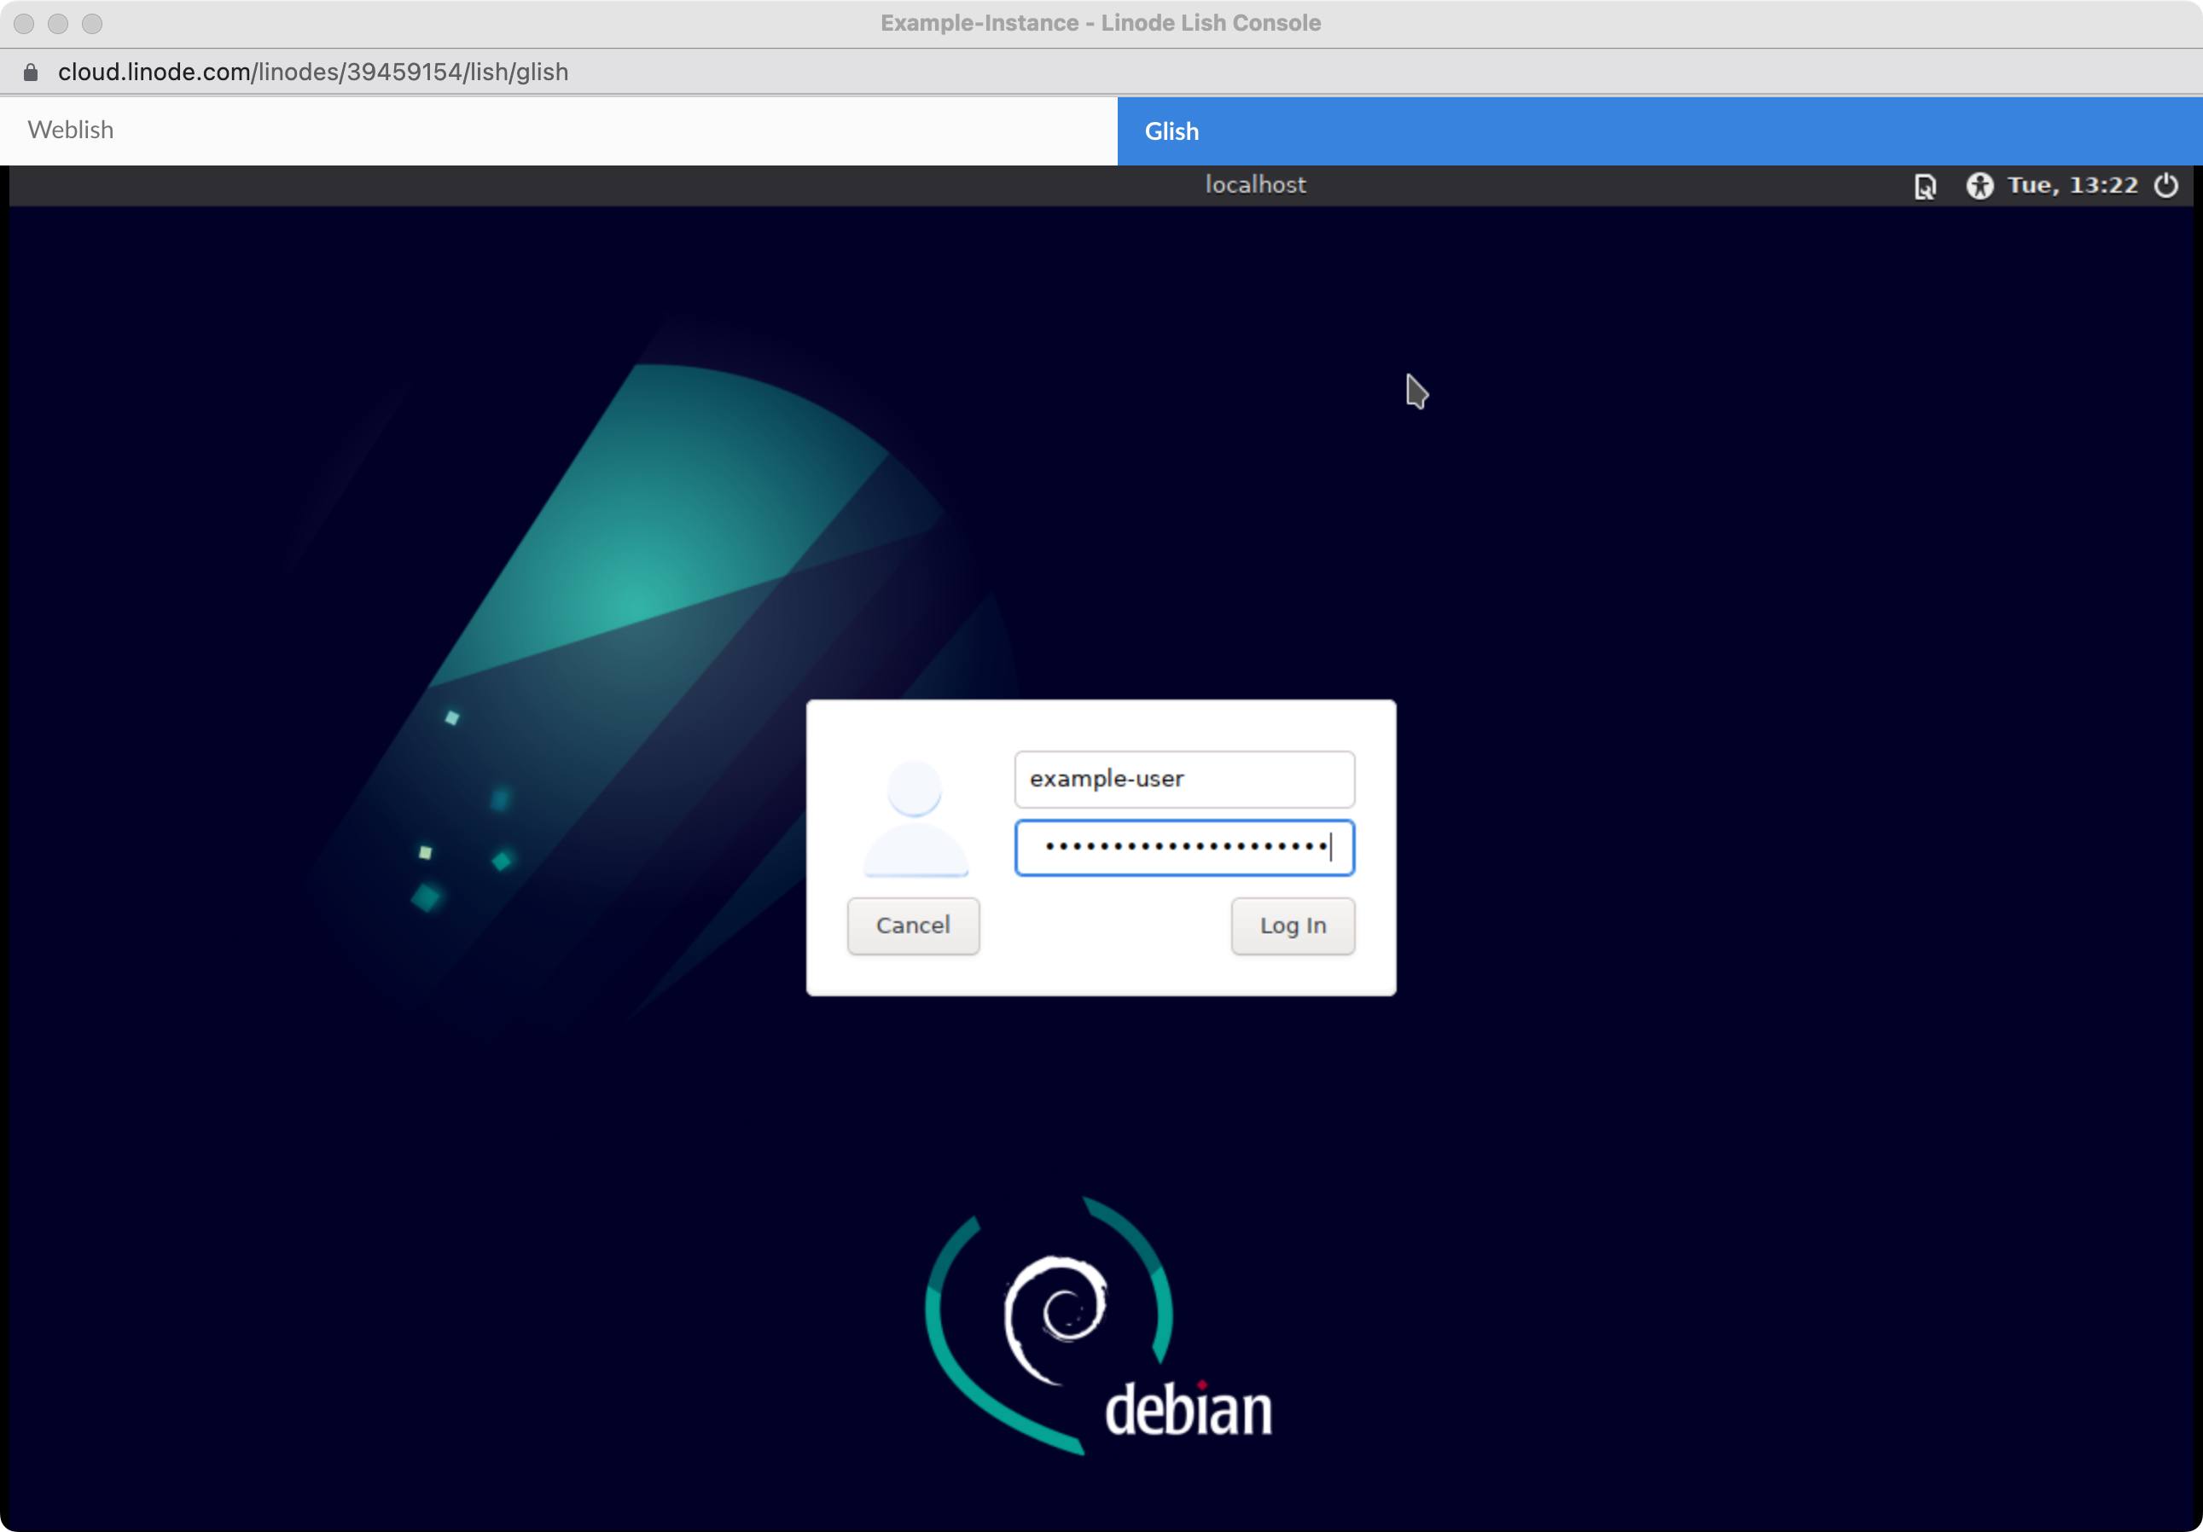Click the browser address bar URL
The height and width of the screenshot is (1532, 2203).
[x=311, y=72]
